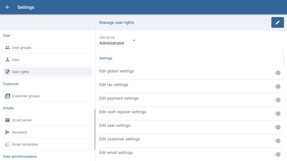Select the Administrator user group field
This screenshot has width=287, height=161.
point(112,43)
